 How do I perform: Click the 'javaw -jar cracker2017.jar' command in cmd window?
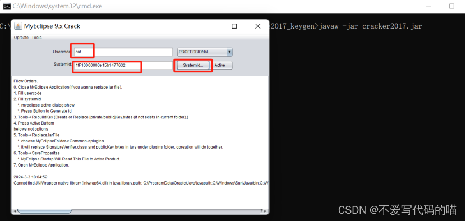point(370,26)
